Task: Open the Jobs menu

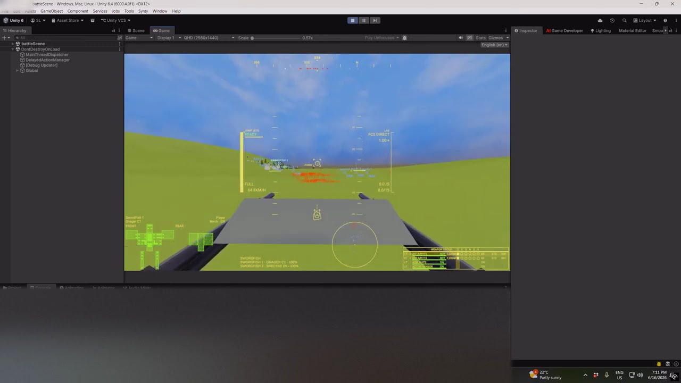Action: (115, 11)
